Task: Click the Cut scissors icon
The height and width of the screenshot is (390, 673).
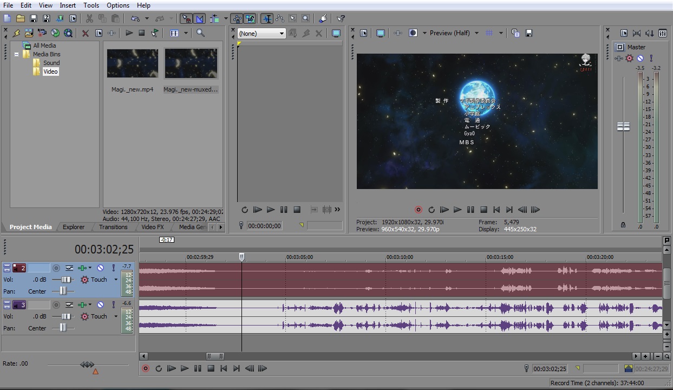Action: coord(90,18)
